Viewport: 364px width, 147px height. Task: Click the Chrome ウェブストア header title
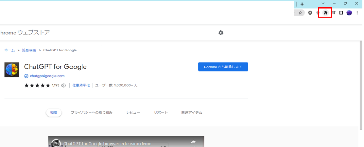click(25, 33)
